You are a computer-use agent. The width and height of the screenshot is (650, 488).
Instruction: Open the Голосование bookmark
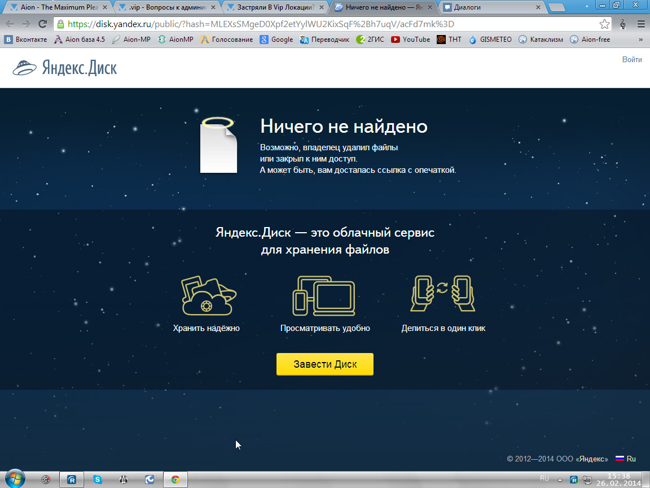click(227, 40)
